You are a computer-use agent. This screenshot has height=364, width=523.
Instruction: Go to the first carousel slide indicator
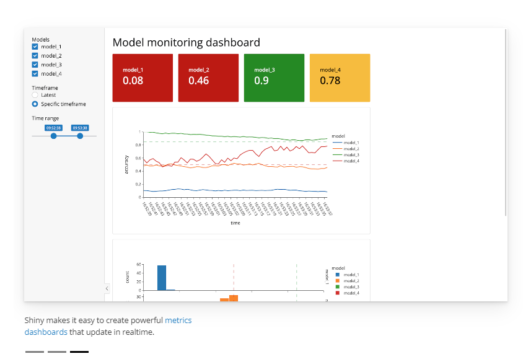(35, 352)
